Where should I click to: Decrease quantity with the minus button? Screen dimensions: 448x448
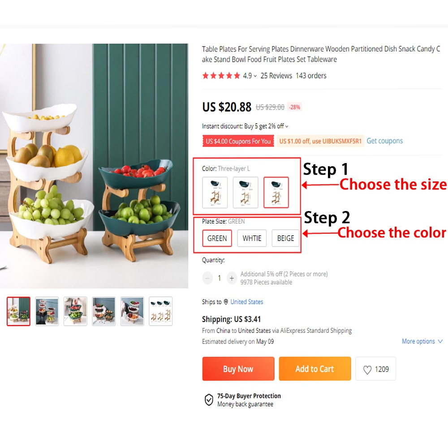coord(207,278)
